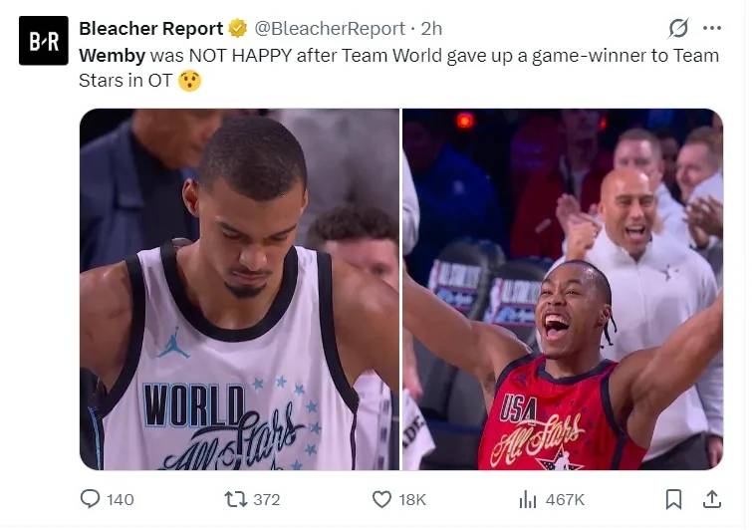The height and width of the screenshot is (530, 752).
Task: Click the 140 replies count
Action: click(x=121, y=500)
